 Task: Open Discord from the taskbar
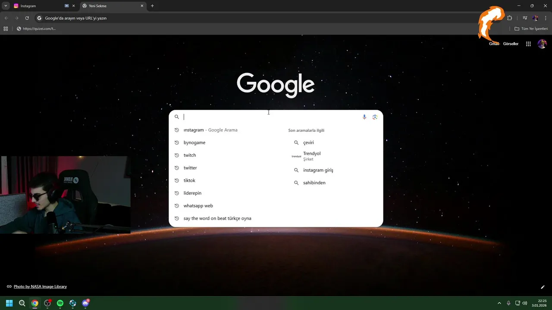[85, 303]
